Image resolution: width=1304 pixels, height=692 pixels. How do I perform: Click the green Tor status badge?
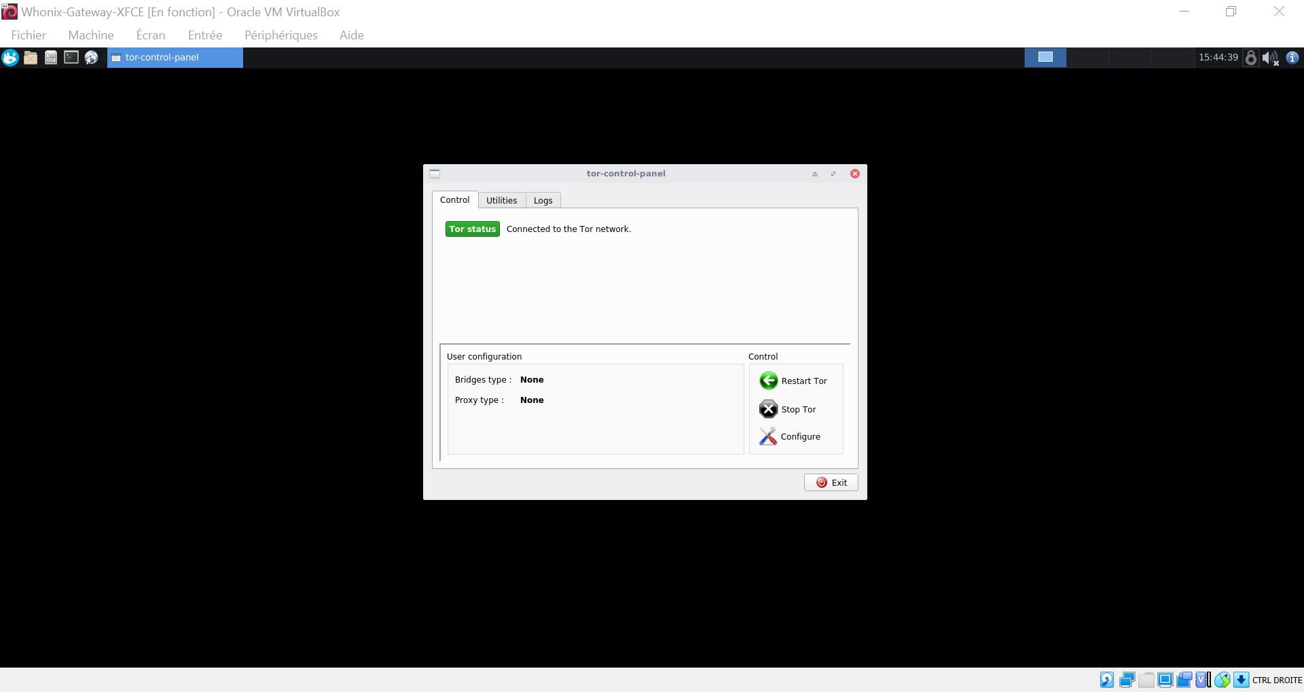(473, 229)
